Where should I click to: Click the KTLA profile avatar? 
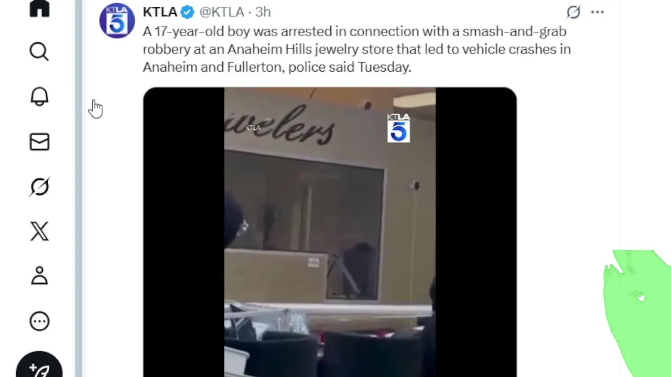(x=117, y=20)
